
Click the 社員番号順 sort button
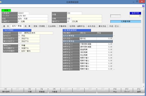[126, 22]
